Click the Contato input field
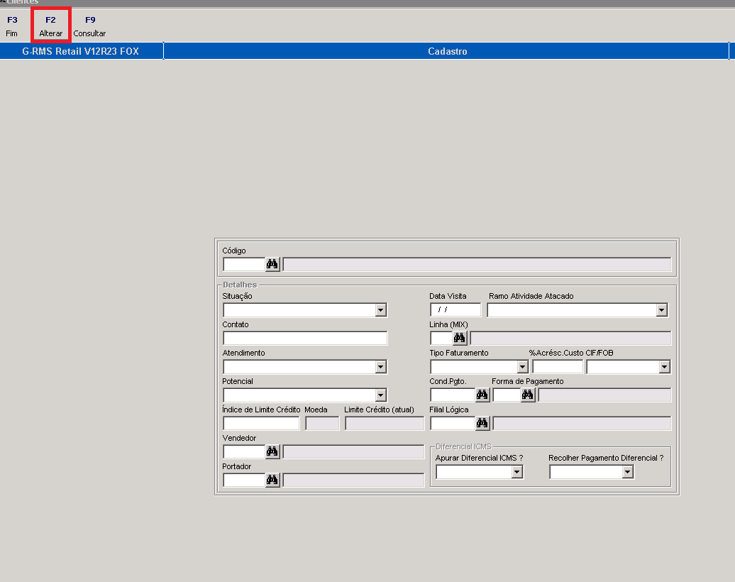The width and height of the screenshot is (735, 582). pyautogui.click(x=305, y=338)
